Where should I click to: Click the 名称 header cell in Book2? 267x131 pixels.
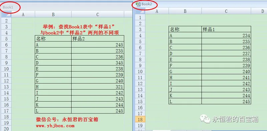pyautogui.click(x=185, y=29)
